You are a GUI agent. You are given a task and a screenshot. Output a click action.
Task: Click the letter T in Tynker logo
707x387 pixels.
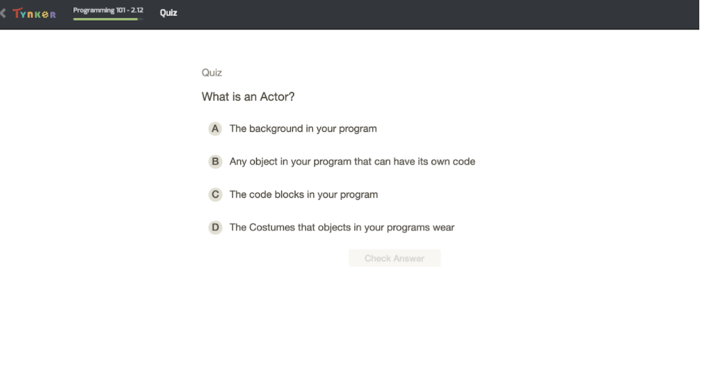[17, 13]
